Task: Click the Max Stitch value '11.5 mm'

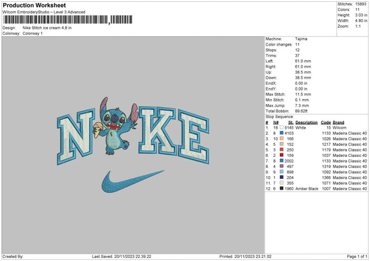Action: [x=303, y=94]
